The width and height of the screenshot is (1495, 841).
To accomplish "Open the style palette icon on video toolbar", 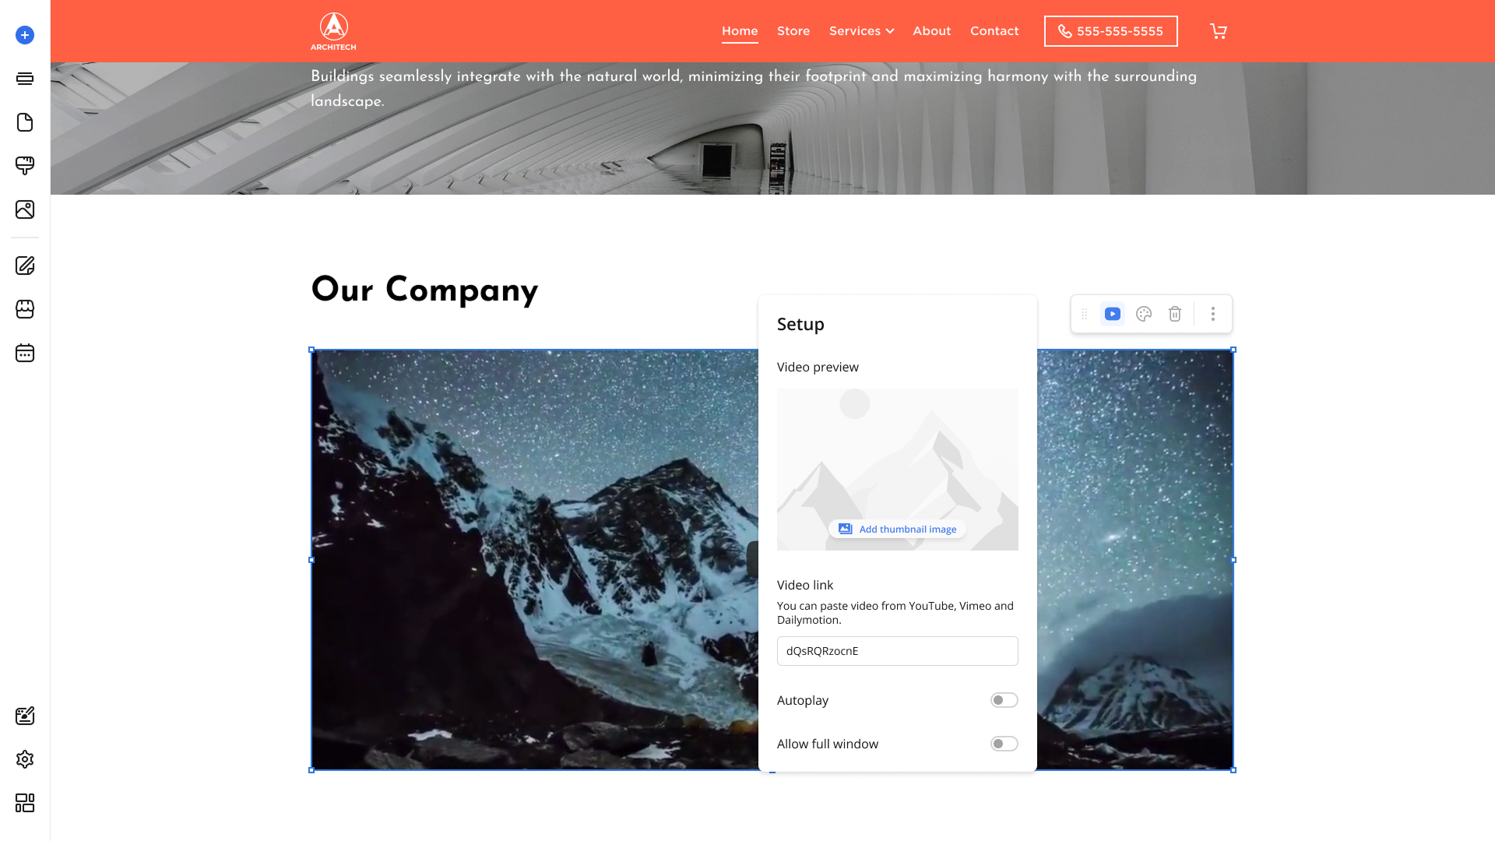I will [x=1144, y=314].
